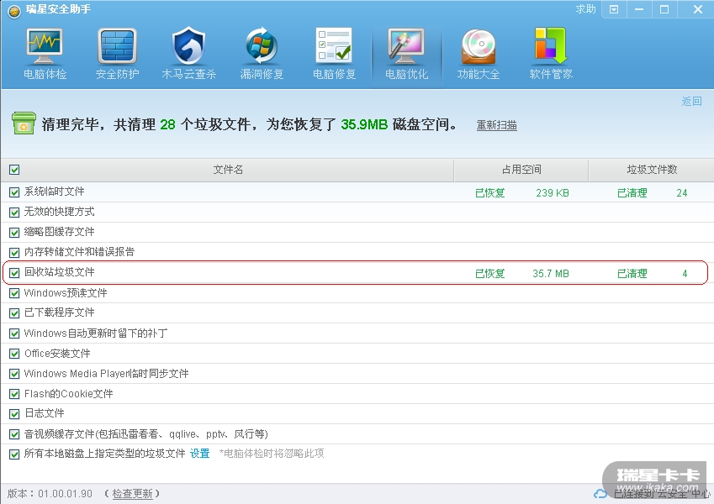Uncheck Office安装文件 checkbox

(x=14, y=354)
